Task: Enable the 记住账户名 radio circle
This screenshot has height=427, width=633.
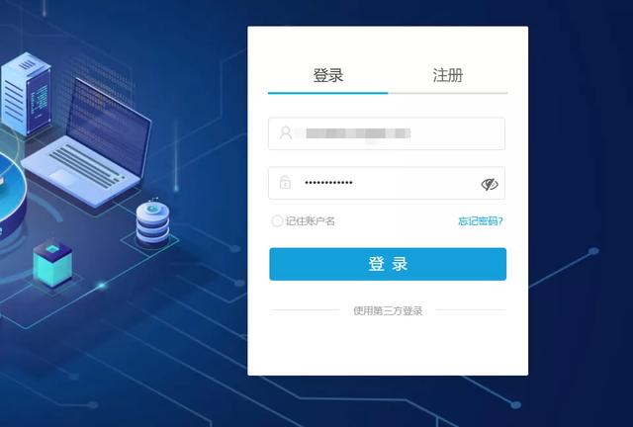Action: 277,221
